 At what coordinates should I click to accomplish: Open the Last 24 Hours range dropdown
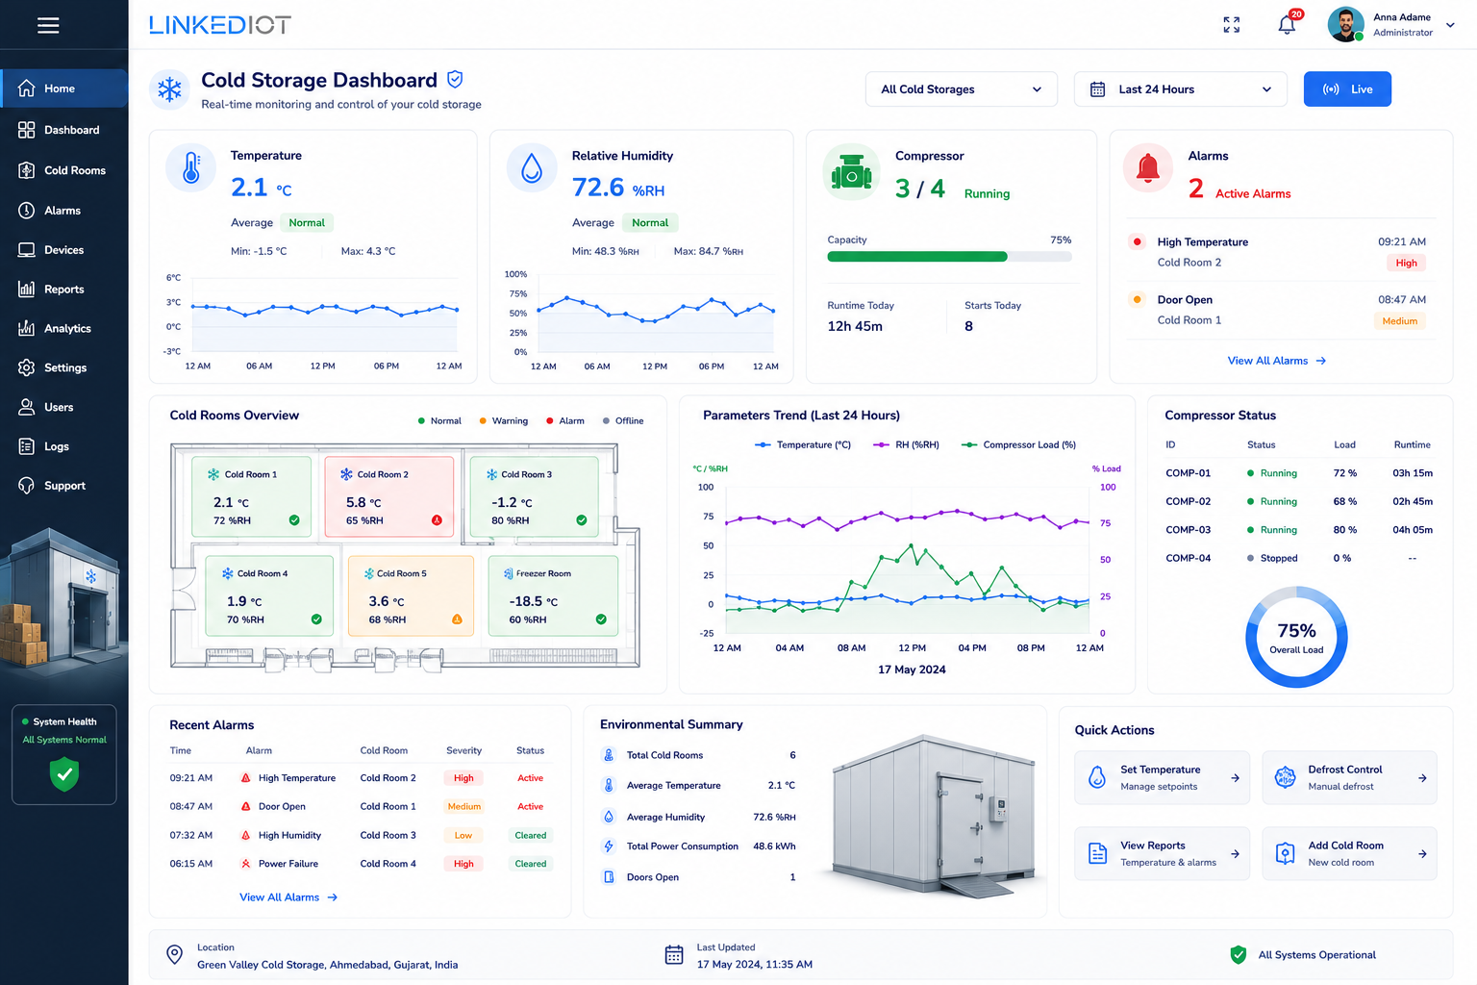(1180, 89)
